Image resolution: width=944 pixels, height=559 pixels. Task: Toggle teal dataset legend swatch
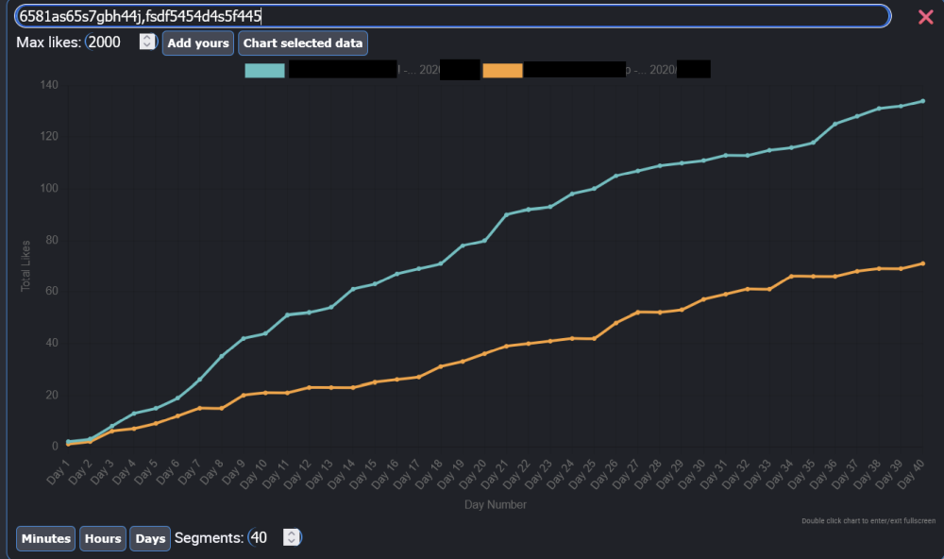click(265, 71)
